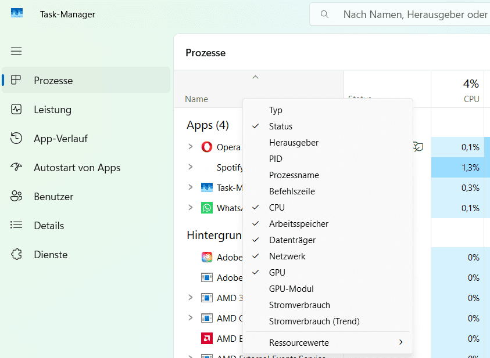Focus the search field 'Nach Namen, Herausgeber'
Viewport: 490px width, 358px height.
400,15
